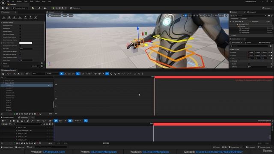
Task: Activate the curve editor select arrow tool
Action: pos(62,74)
